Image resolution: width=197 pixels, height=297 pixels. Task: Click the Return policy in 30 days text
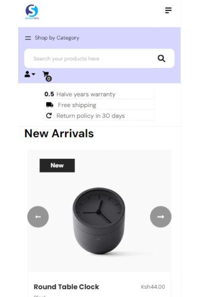coord(90,116)
